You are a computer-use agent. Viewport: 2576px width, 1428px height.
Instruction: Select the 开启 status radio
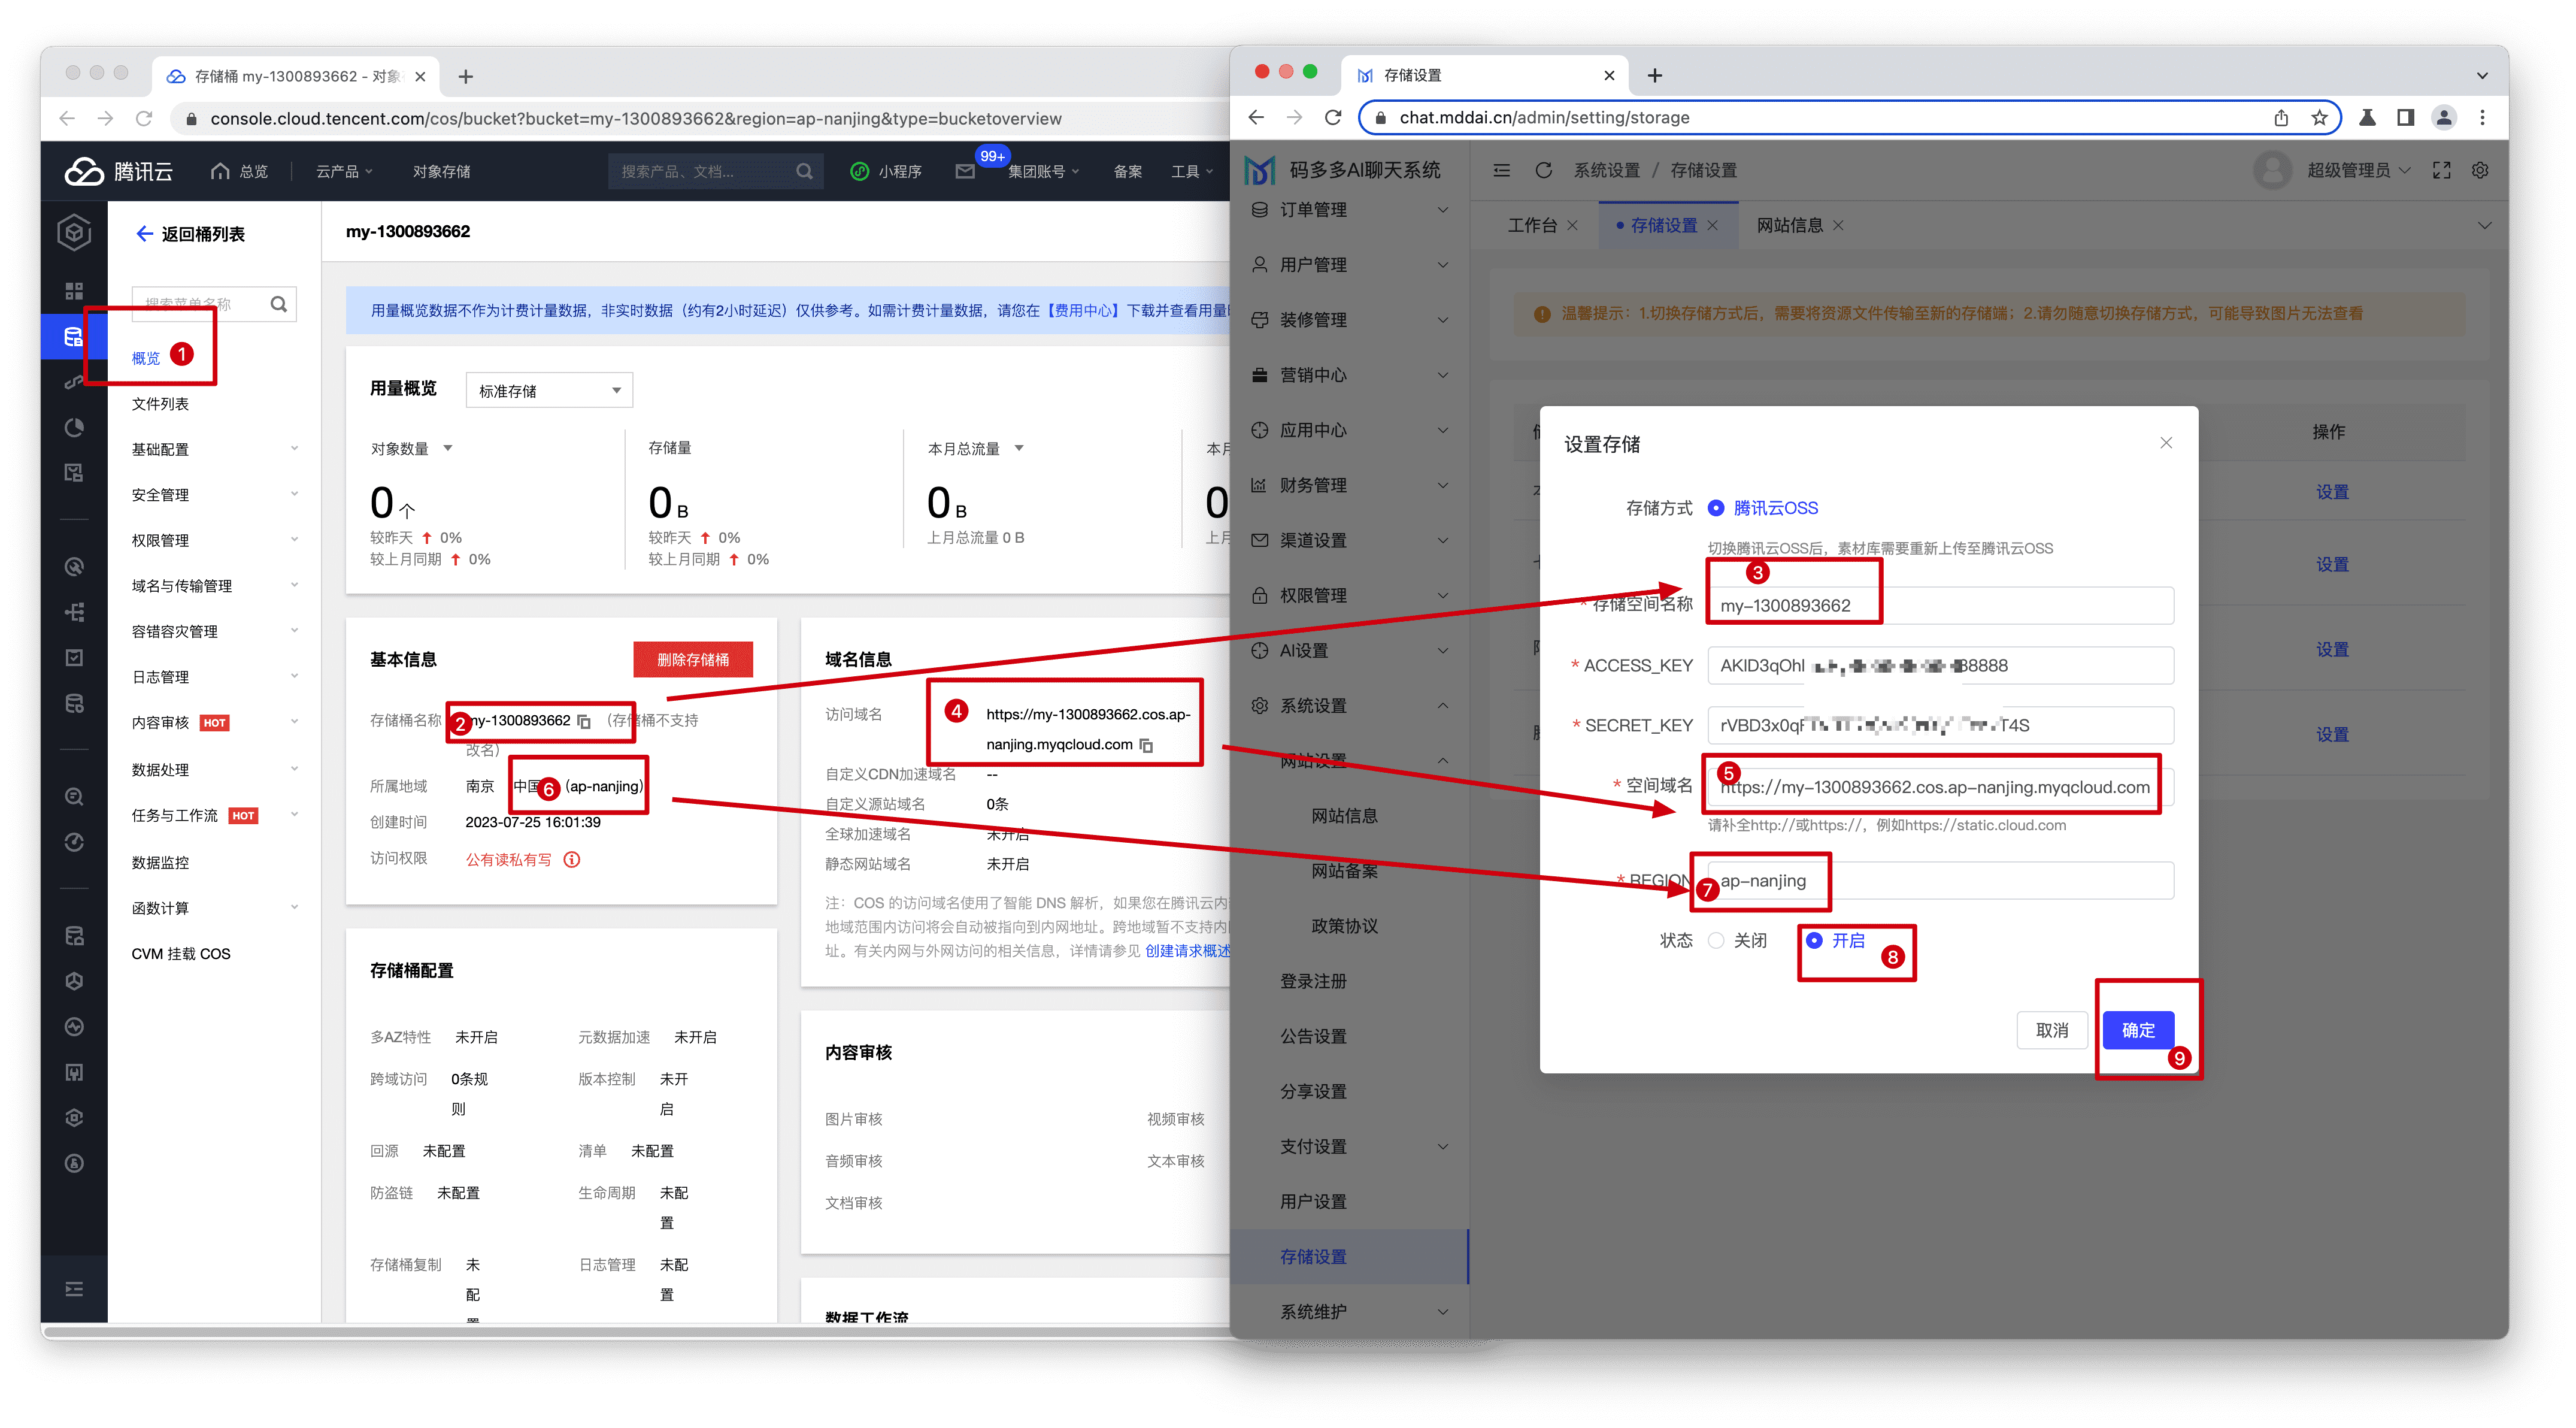[x=1814, y=941]
